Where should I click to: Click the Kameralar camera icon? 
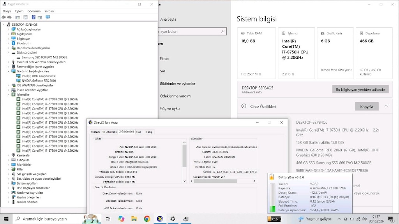click(x=14, y=155)
